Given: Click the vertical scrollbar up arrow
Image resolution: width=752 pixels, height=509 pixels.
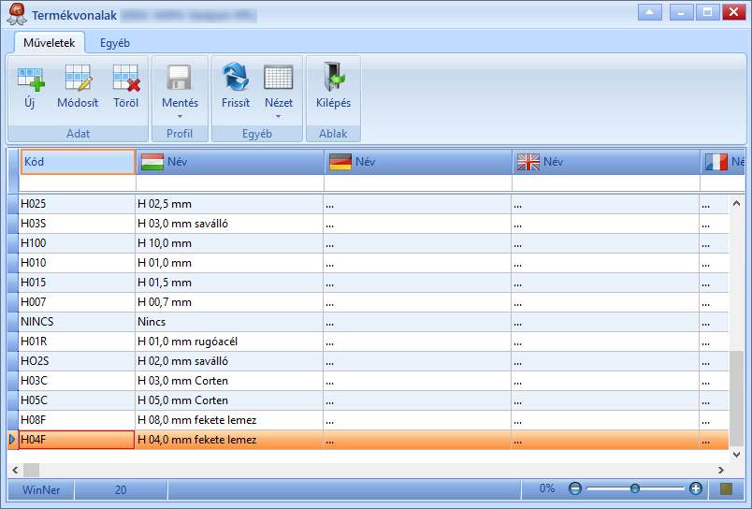Looking at the screenshot, I should click(x=737, y=203).
